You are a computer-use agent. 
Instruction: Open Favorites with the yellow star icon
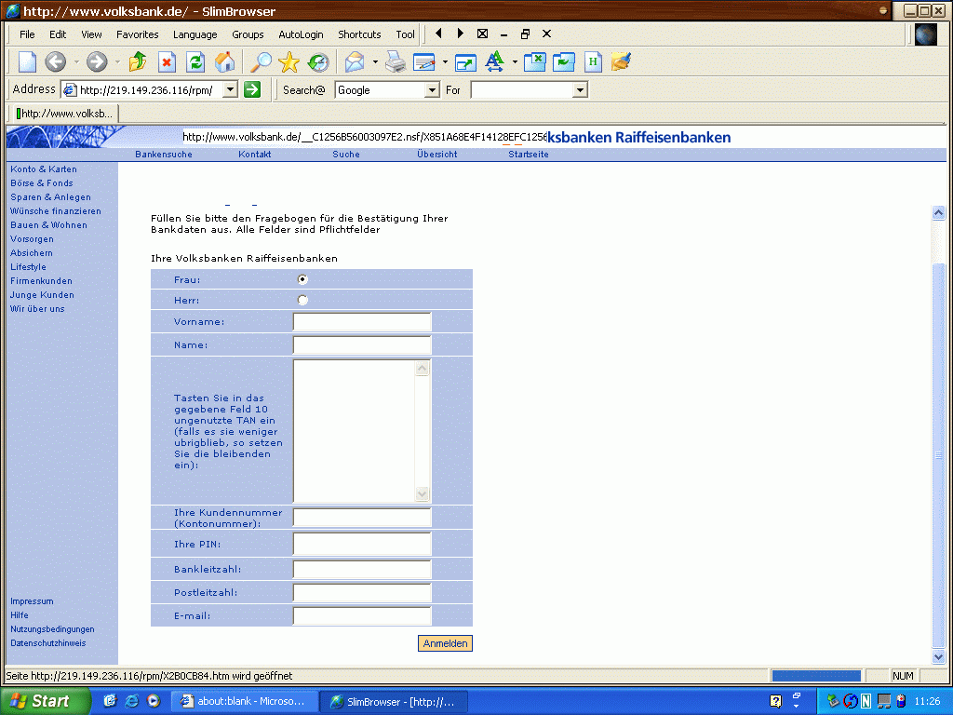pyautogui.click(x=289, y=61)
